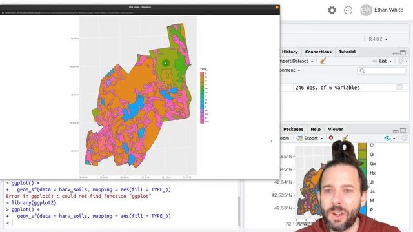
Task: Click the Plot Zoom window address bar
Action: tap(140, 12)
